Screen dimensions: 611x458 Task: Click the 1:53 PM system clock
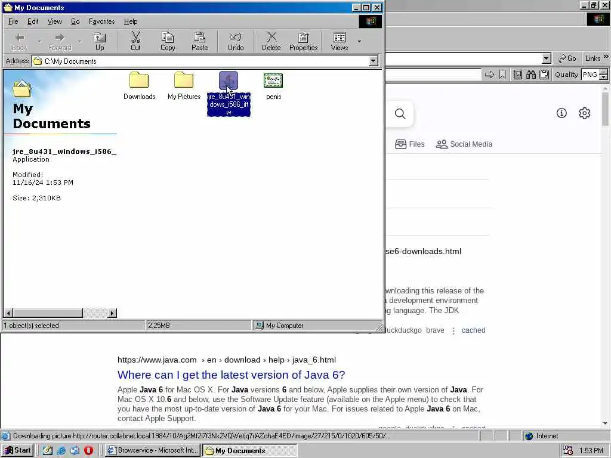tap(591, 451)
